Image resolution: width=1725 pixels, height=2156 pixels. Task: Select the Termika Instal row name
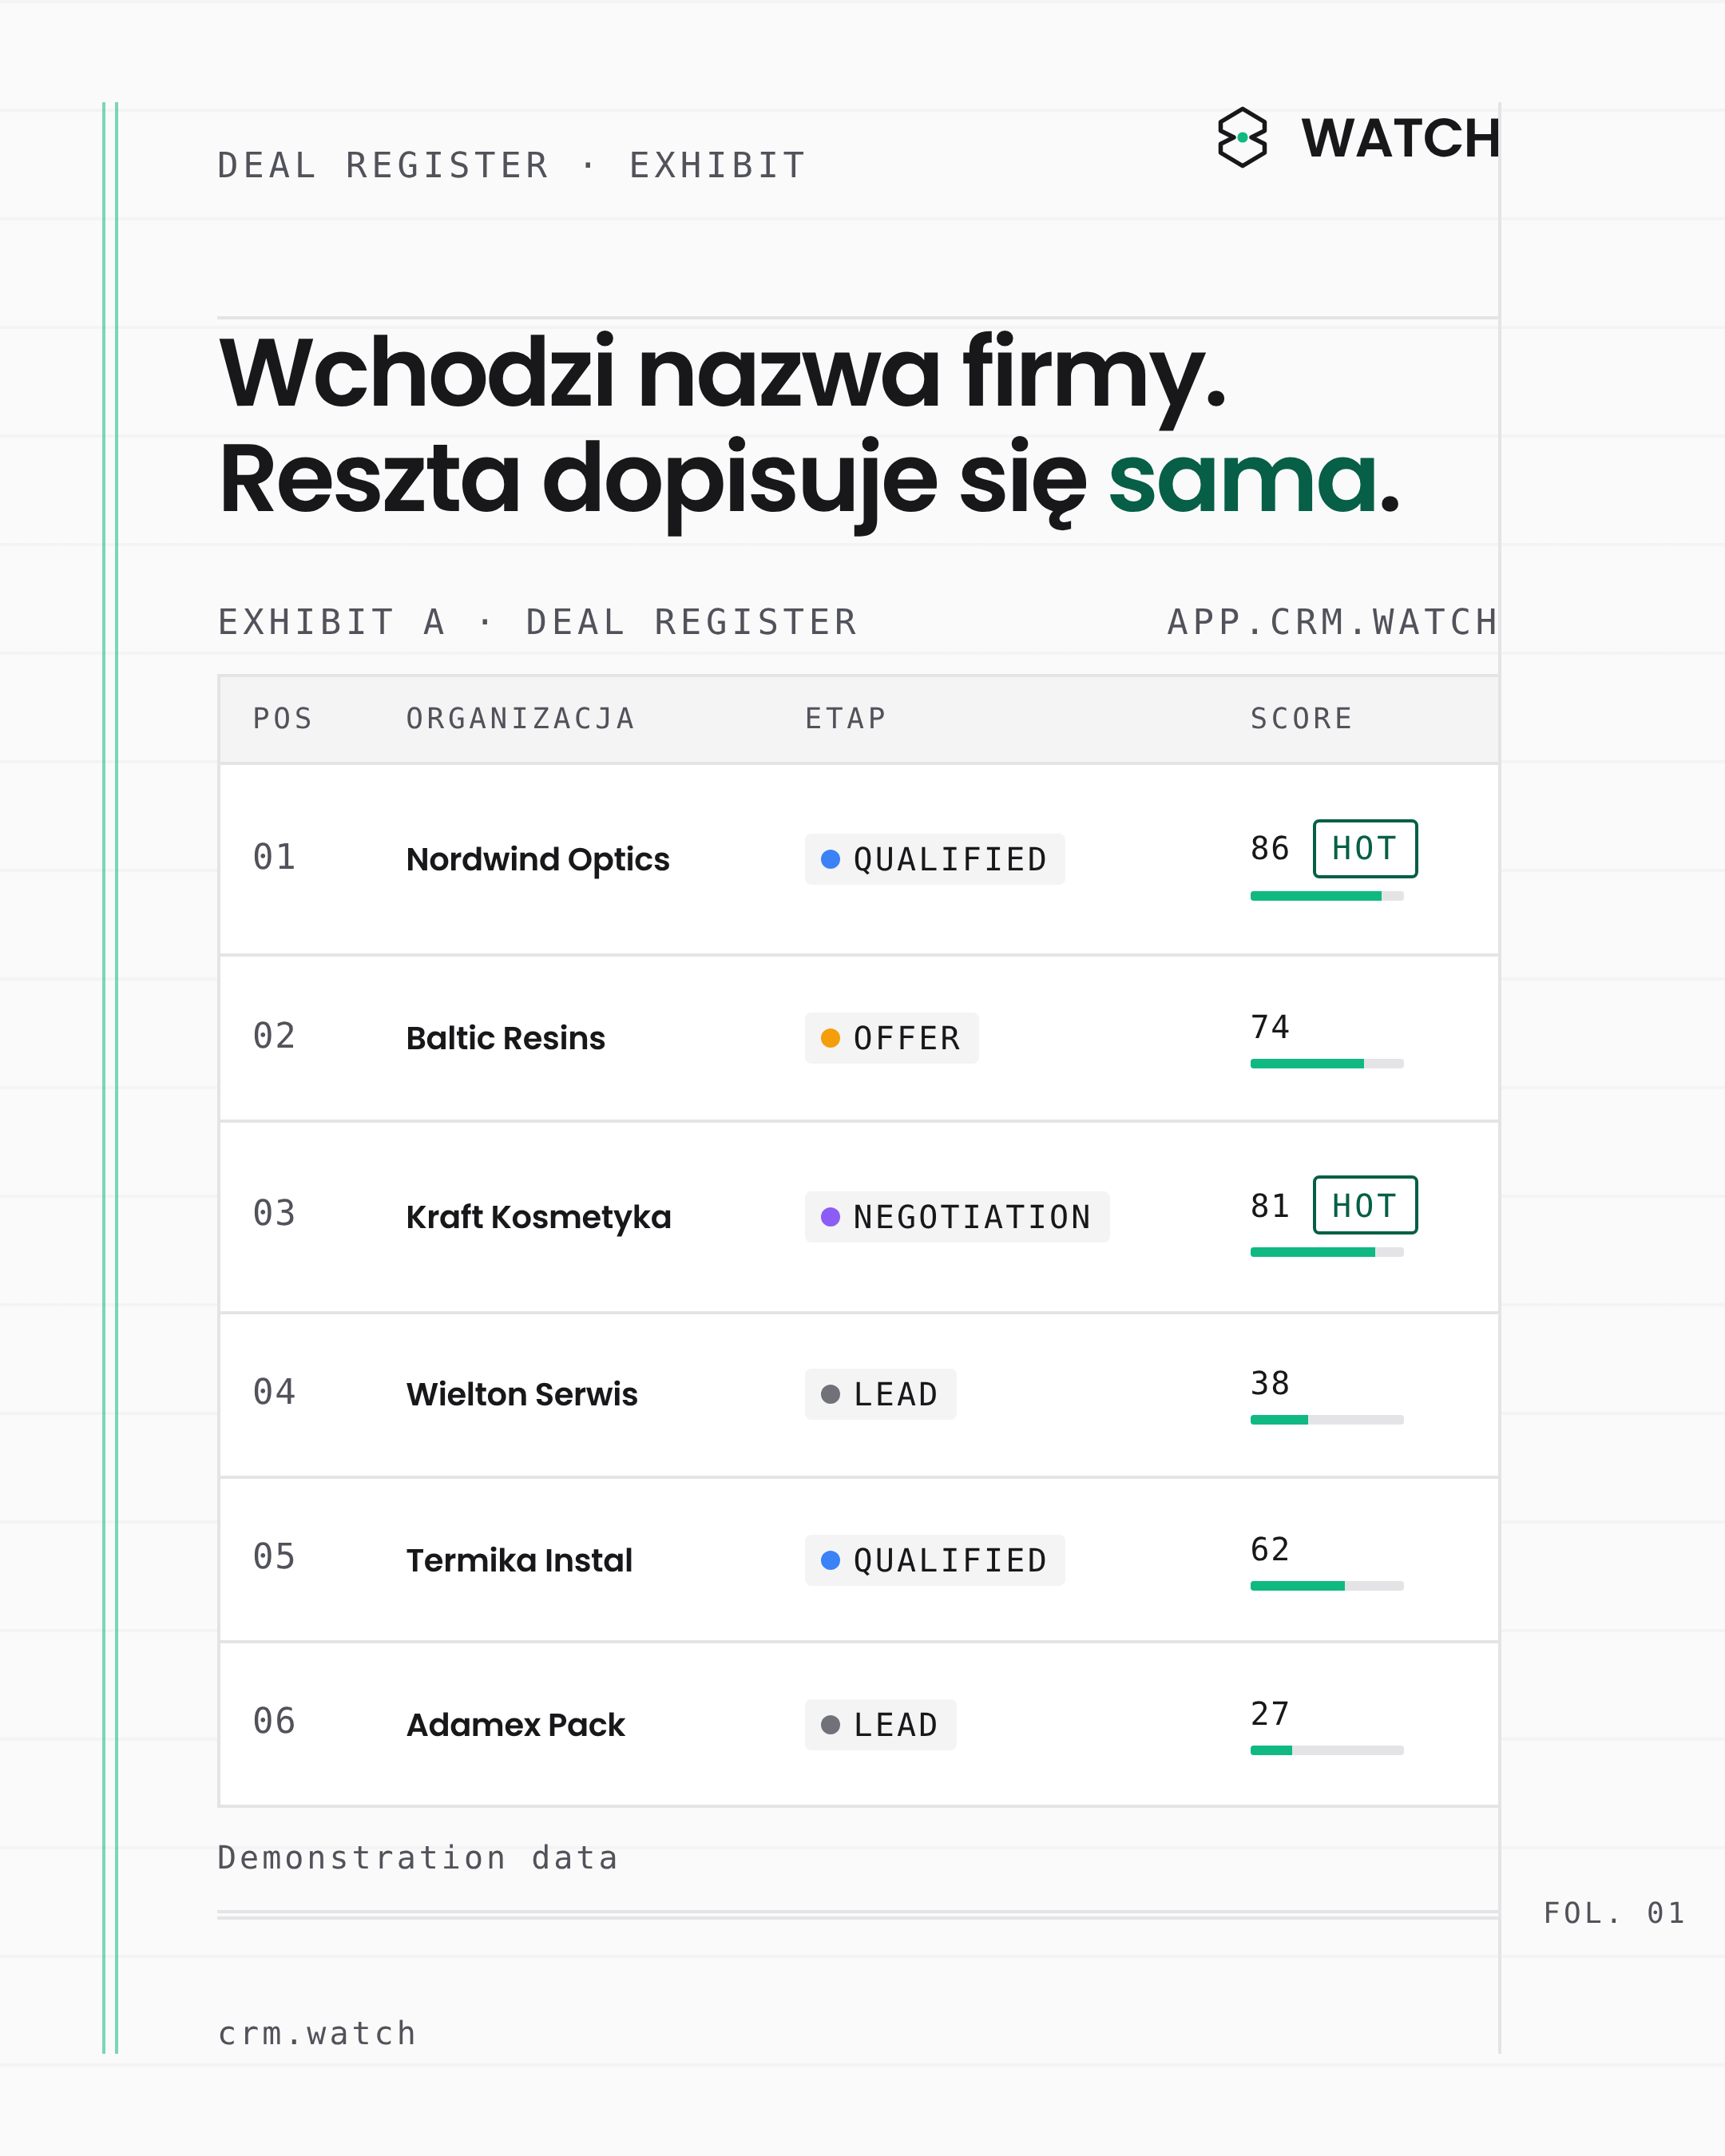click(519, 1560)
